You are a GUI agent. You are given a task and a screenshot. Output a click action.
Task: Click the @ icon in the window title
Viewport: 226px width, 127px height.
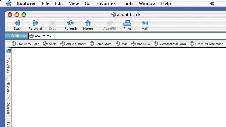[114, 14]
